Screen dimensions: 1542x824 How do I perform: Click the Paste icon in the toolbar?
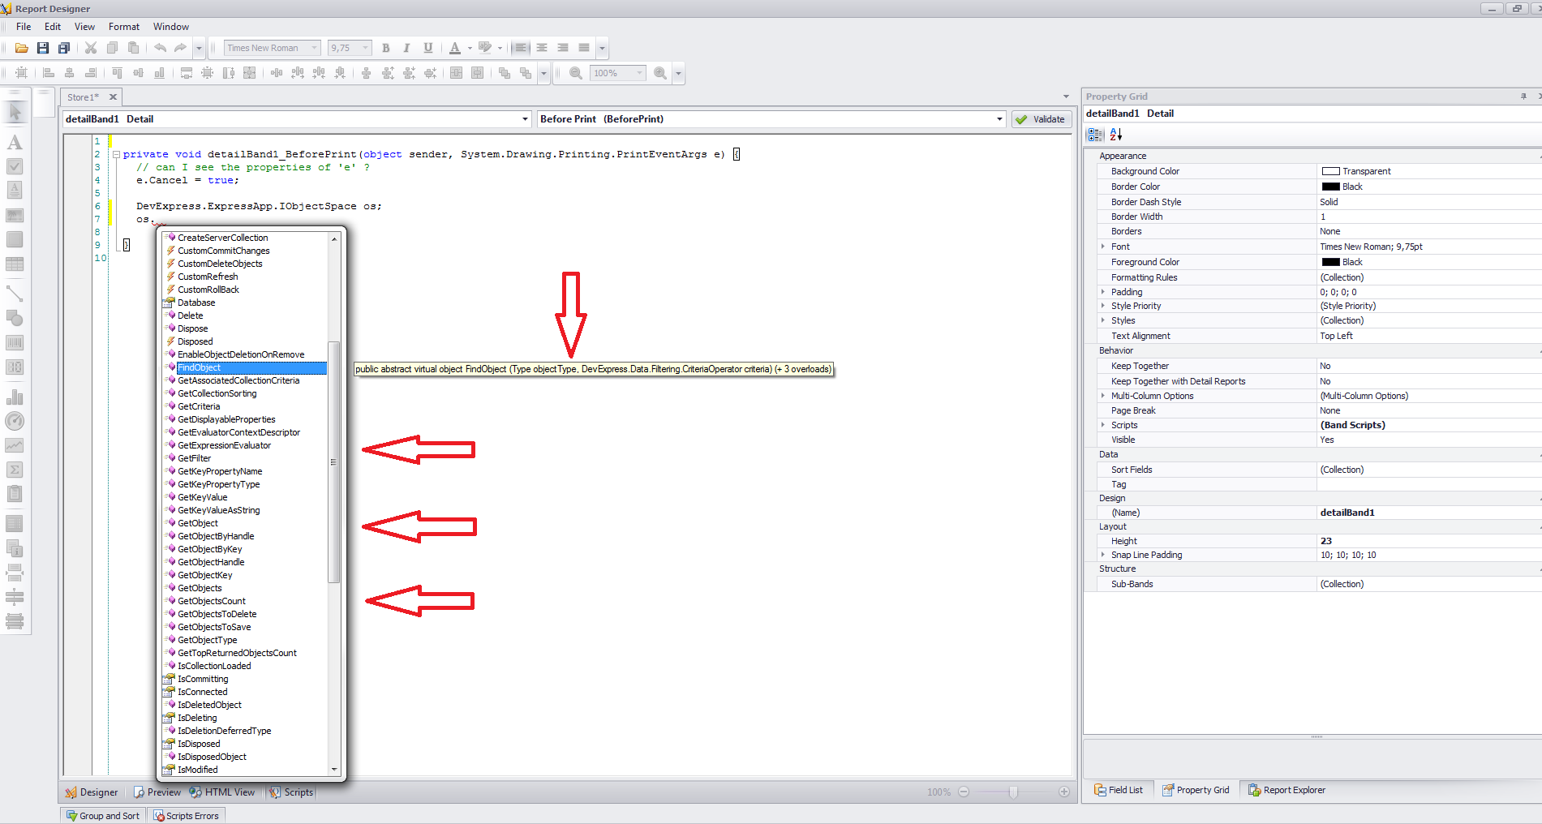pos(134,48)
